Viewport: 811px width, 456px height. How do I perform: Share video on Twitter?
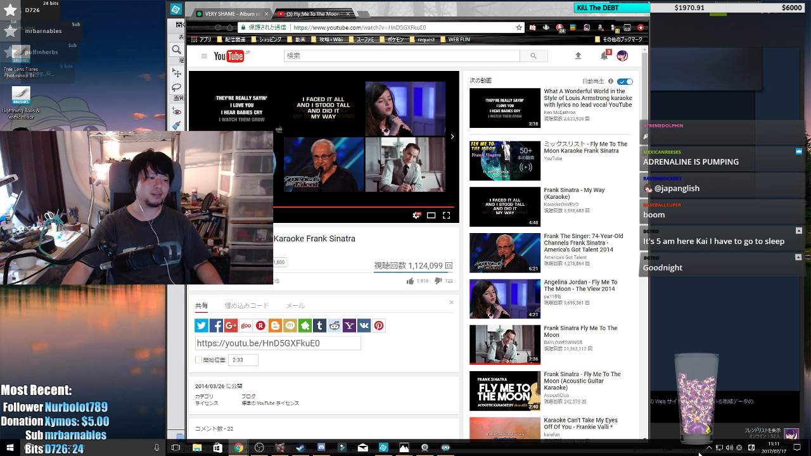coord(201,326)
